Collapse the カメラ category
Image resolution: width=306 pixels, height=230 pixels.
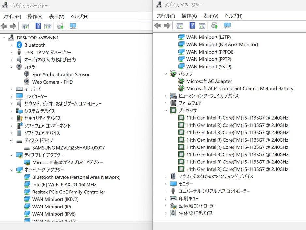point(11,67)
